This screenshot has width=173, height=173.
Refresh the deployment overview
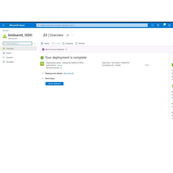[80, 44]
